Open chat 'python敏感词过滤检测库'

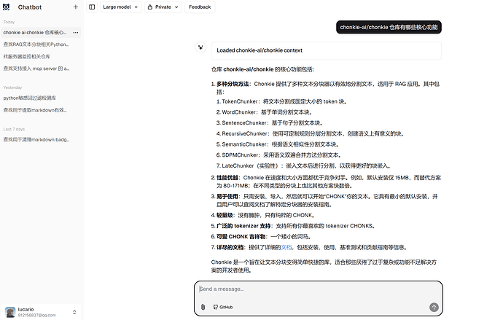(29, 98)
